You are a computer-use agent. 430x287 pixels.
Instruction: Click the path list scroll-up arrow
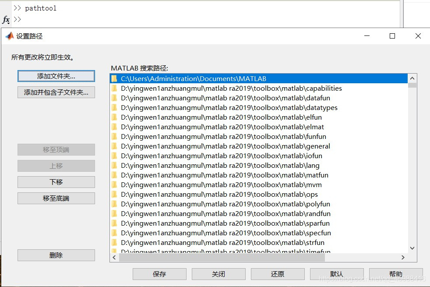click(x=412, y=78)
